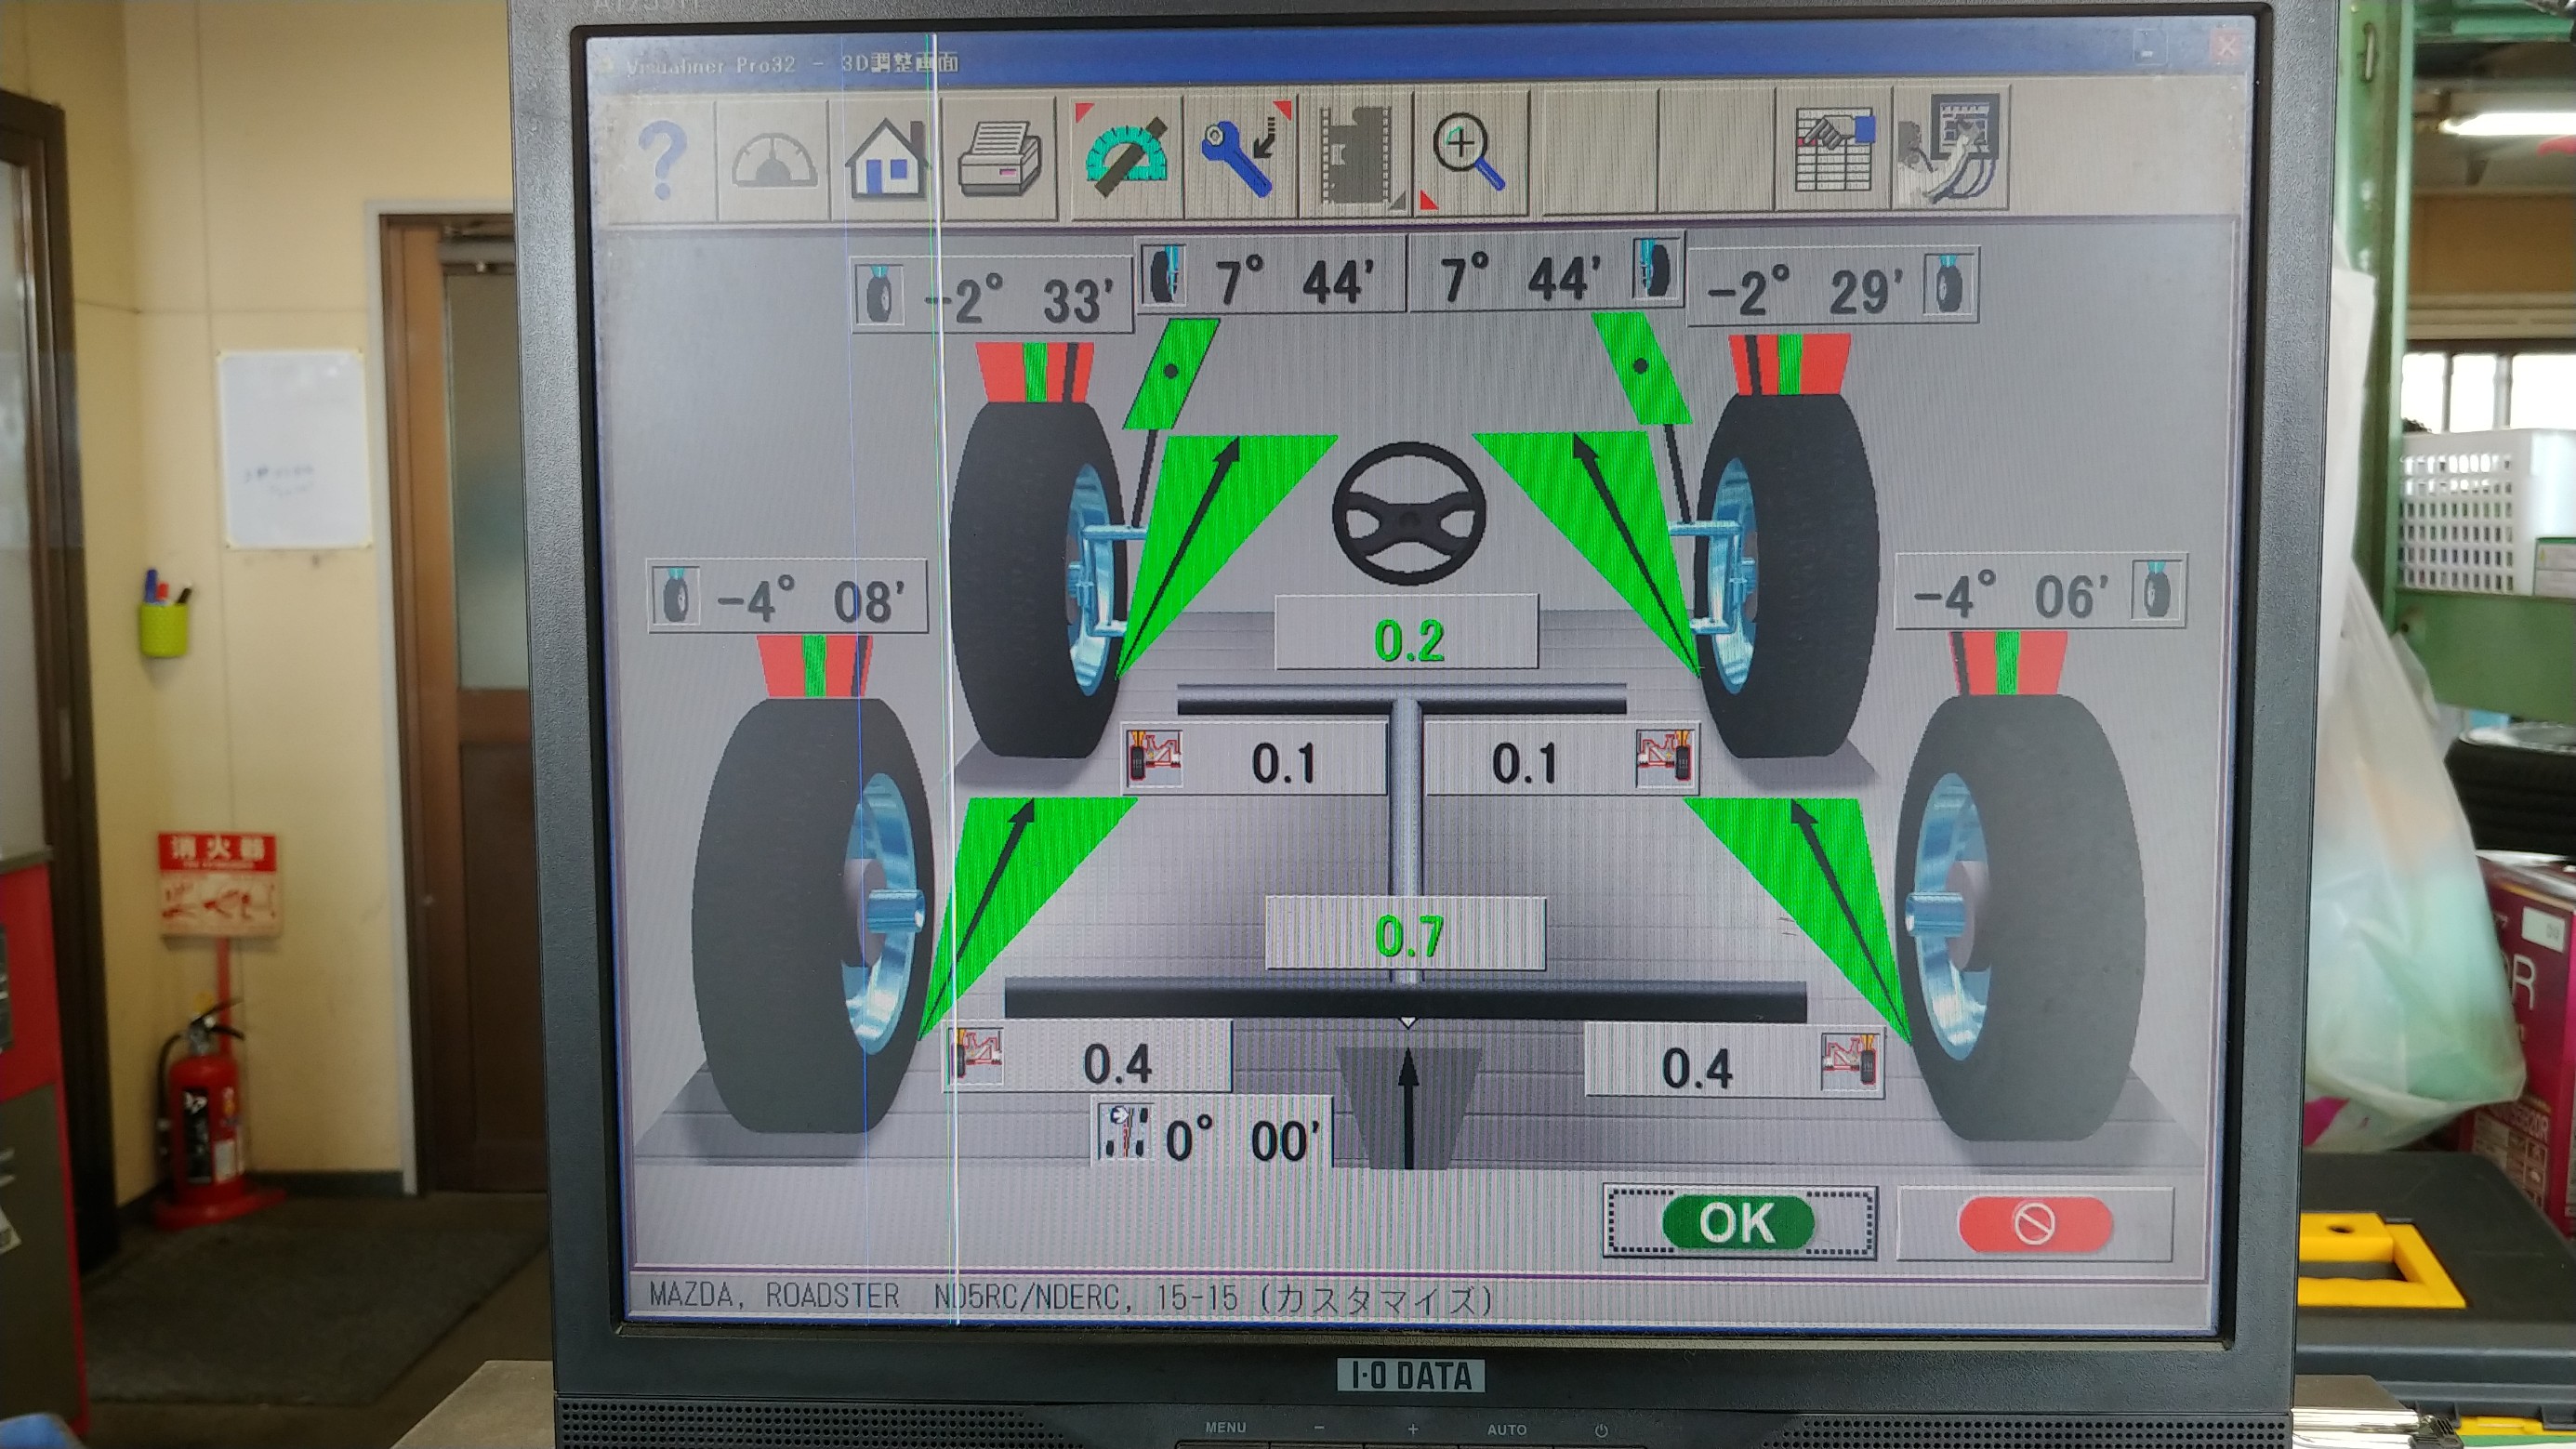Go to the home screen icon

click(886, 160)
